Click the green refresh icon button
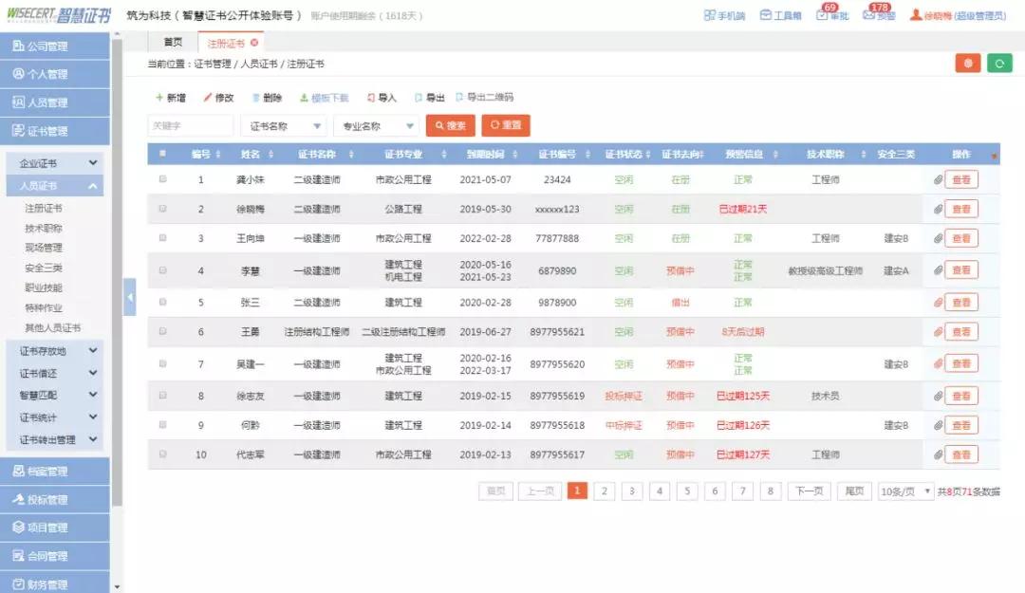Viewport: 1025px width, 593px height. click(999, 64)
